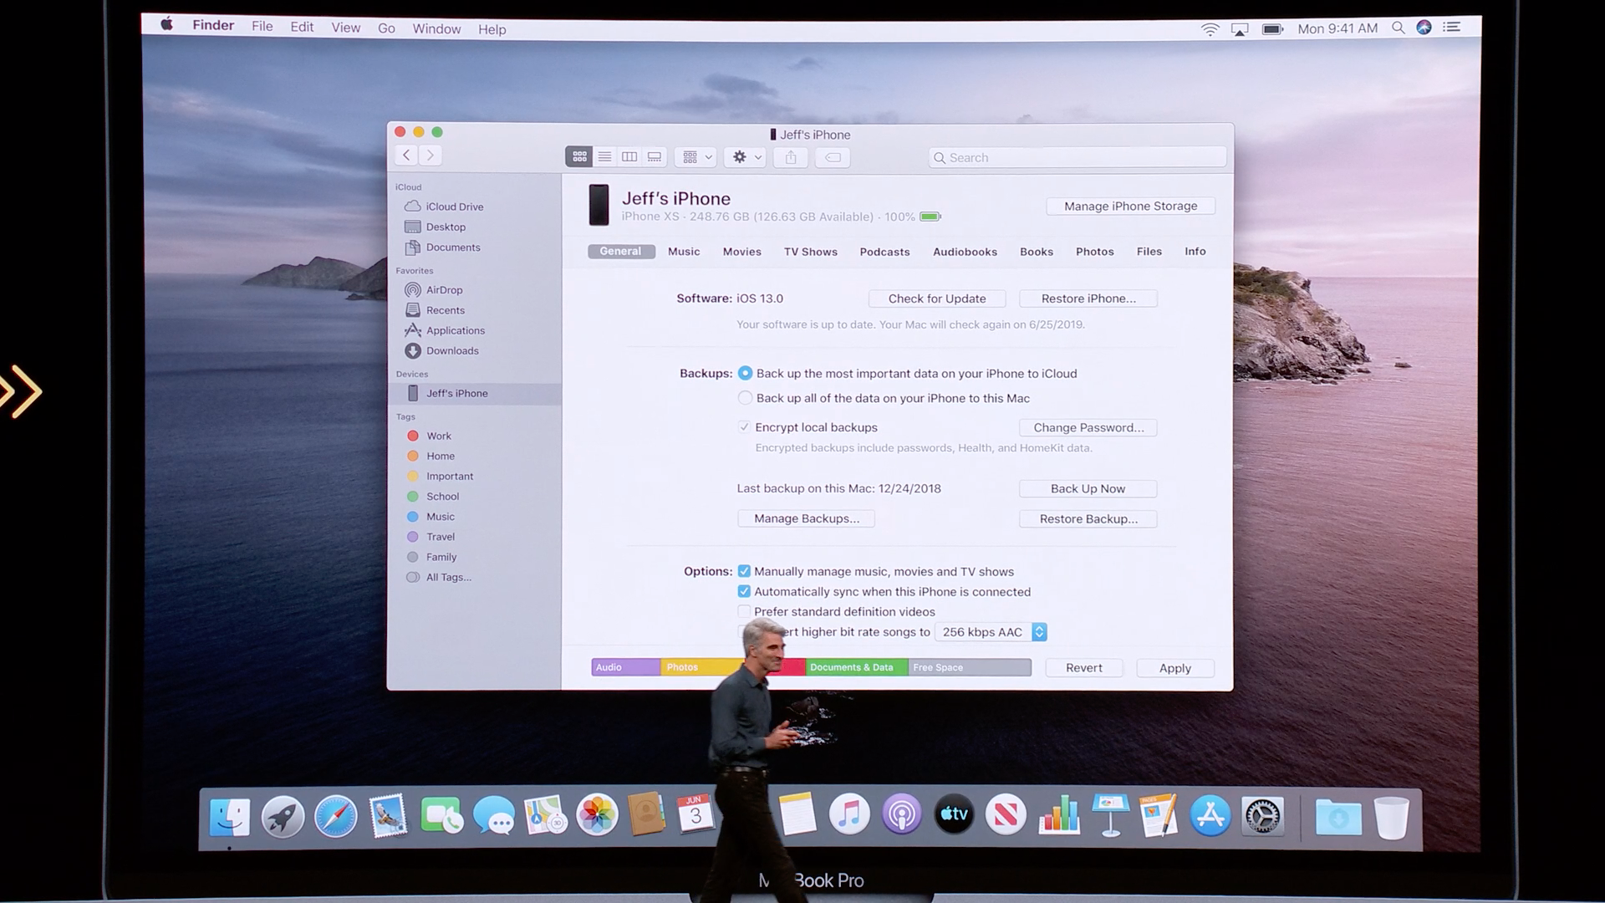Launch the Apple TV app in Dock
The image size is (1605, 903).
tap(954, 814)
